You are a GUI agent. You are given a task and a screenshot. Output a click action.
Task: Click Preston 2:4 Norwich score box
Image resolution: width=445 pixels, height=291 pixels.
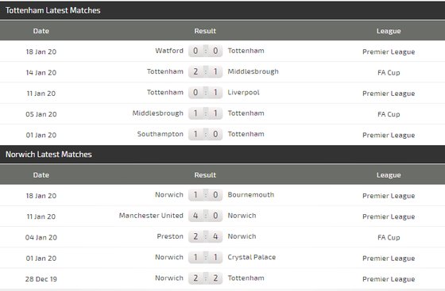click(x=205, y=236)
